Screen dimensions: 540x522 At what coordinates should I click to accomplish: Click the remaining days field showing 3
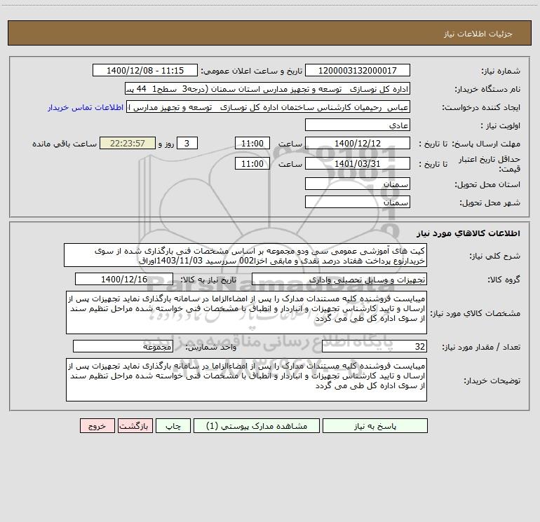pyautogui.click(x=187, y=143)
